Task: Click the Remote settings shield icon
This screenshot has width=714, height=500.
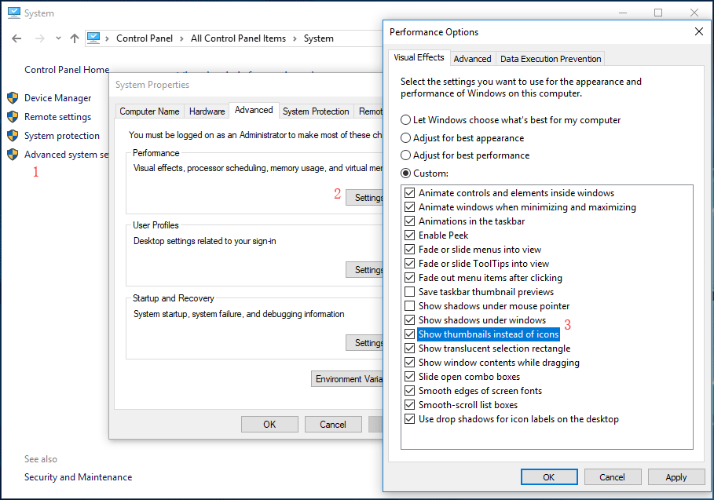Action: point(11,116)
